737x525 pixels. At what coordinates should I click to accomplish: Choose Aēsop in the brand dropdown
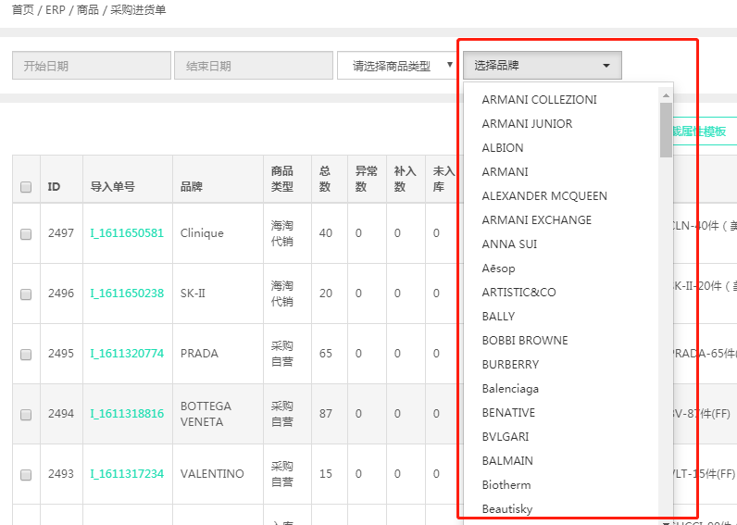[498, 268]
